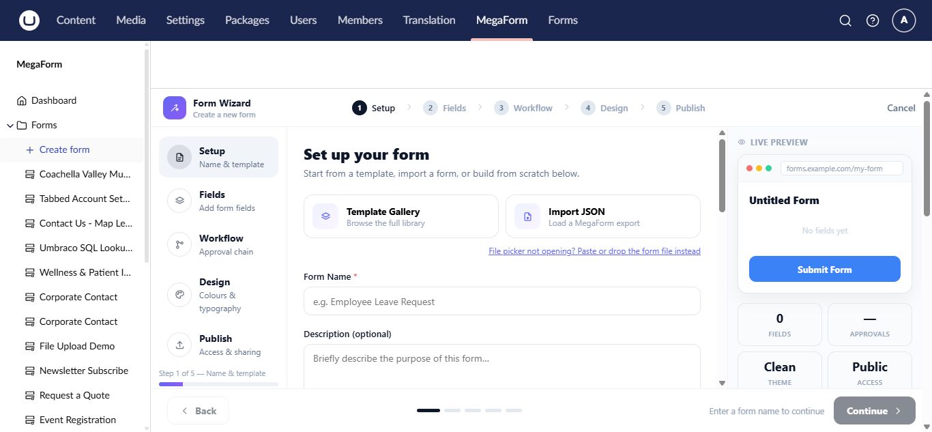
Task: Open the Template Gallery card
Action: coord(401,216)
